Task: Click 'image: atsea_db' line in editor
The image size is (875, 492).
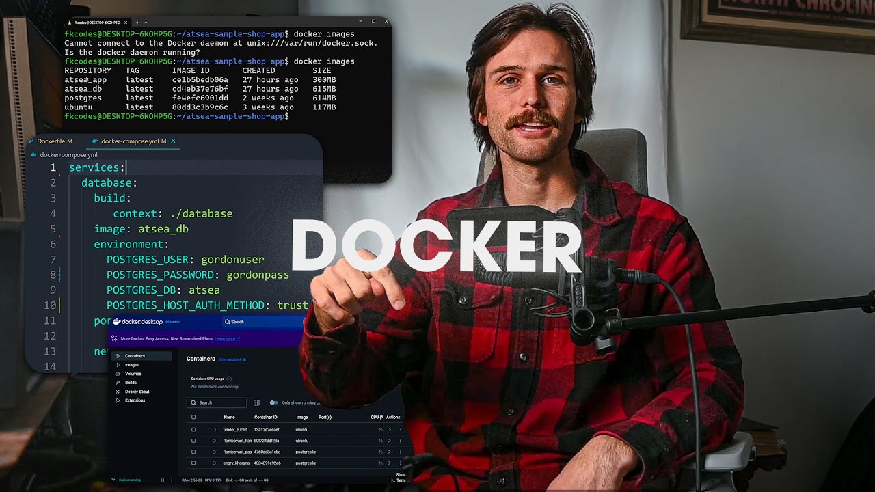Action: pyautogui.click(x=142, y=229)
